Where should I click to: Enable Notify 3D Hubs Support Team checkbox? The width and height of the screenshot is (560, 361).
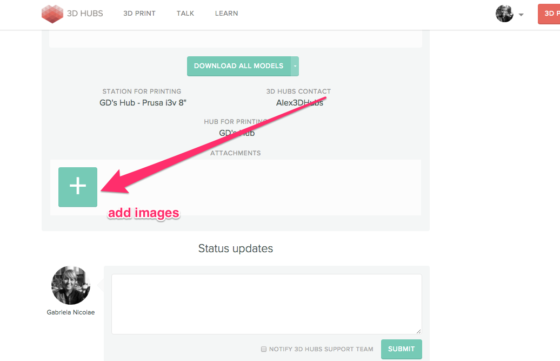click(264, 349)
